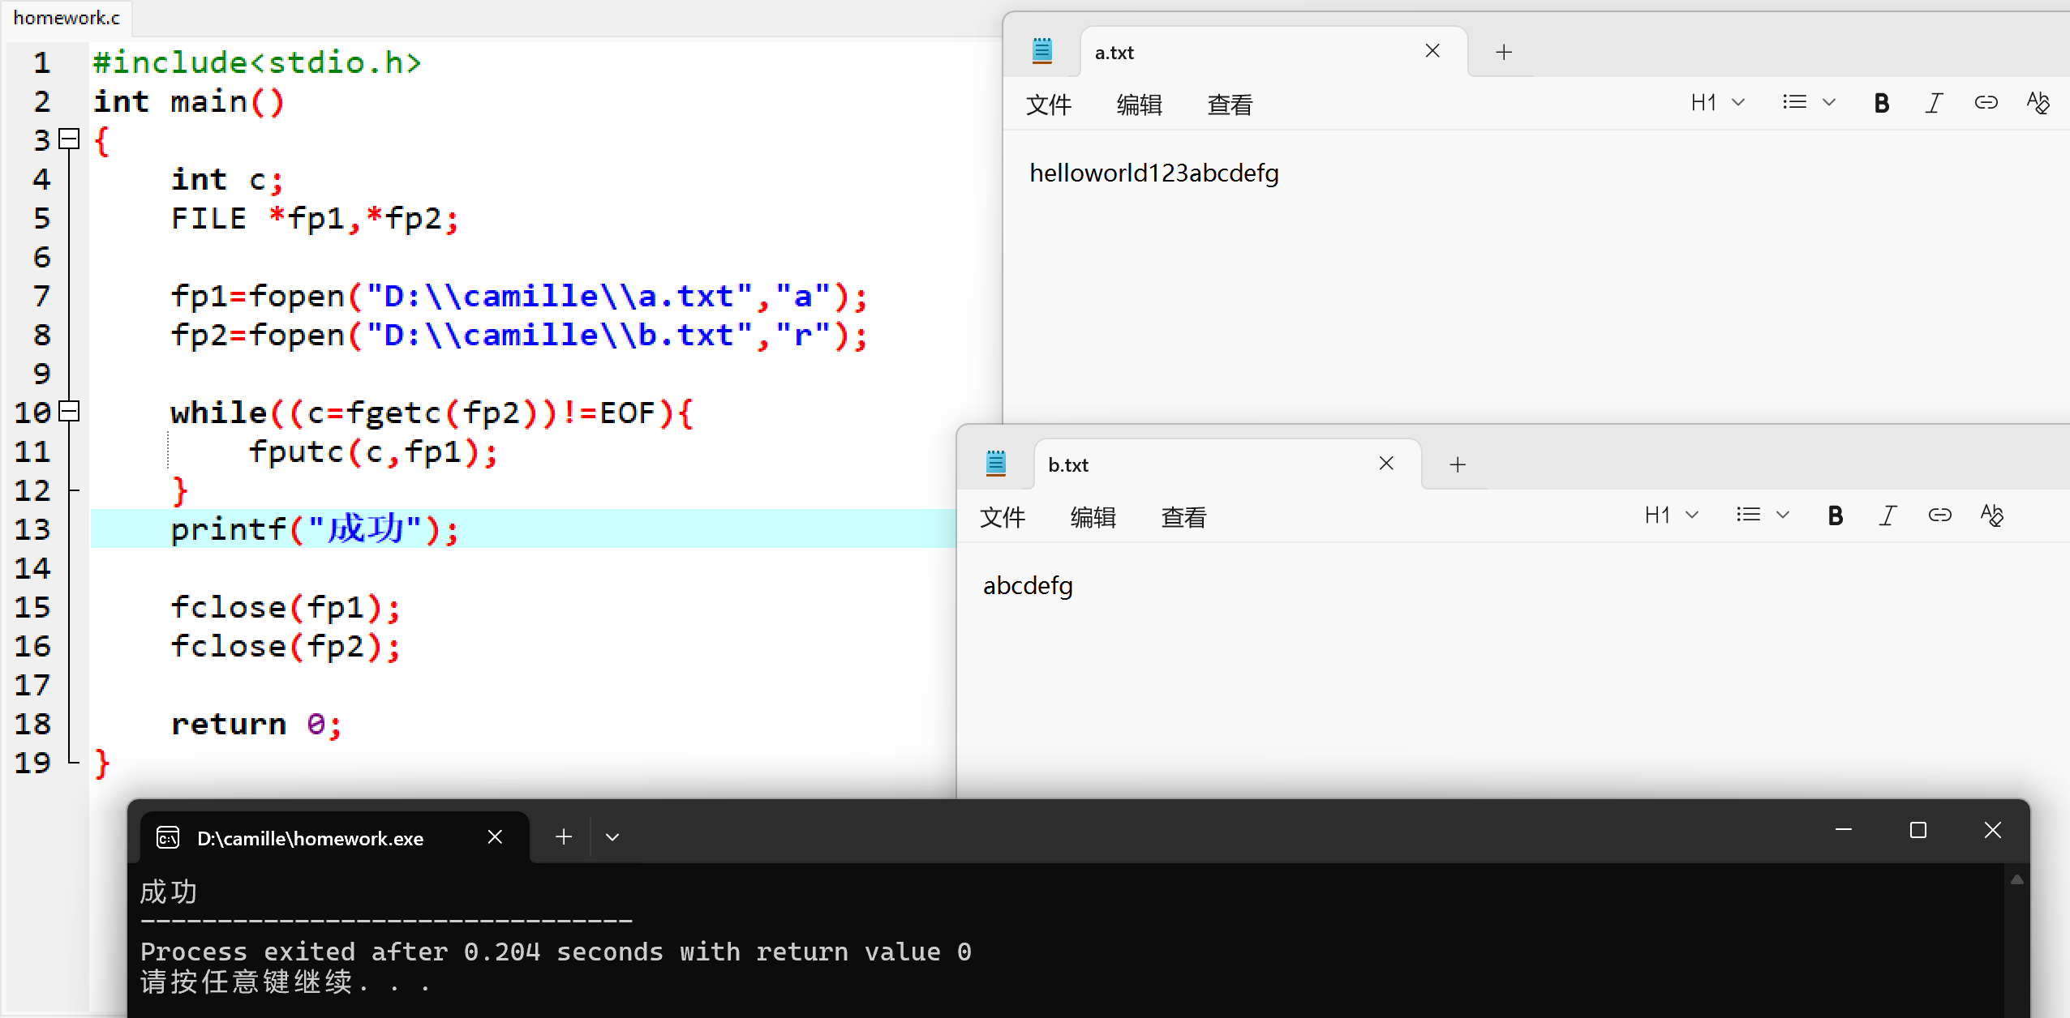Click Bold icon in a.txt Notepad

1882,103
